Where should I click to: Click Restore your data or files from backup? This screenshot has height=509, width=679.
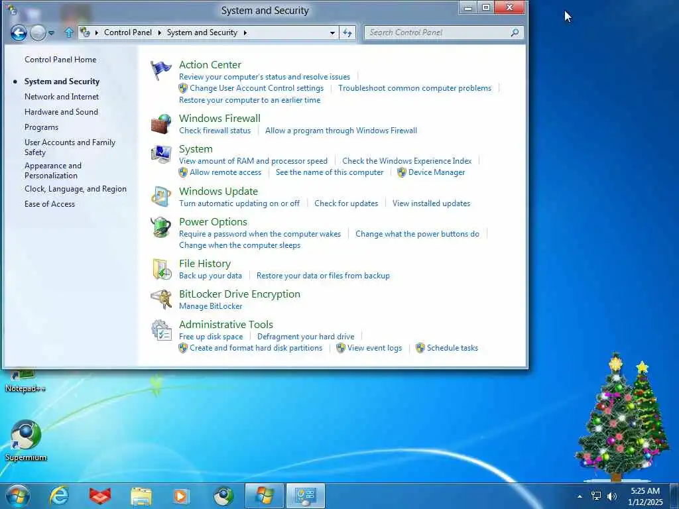[323, 276]
